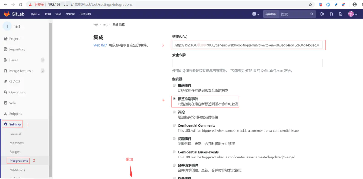This screenshot has width=363, height=179.
Task: Open the new-item plus icon menu
Action: point(256,14)
